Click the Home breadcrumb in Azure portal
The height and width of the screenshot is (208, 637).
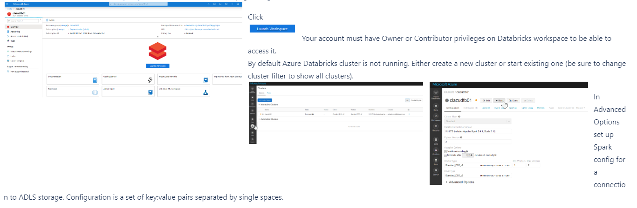click(9, 9)
